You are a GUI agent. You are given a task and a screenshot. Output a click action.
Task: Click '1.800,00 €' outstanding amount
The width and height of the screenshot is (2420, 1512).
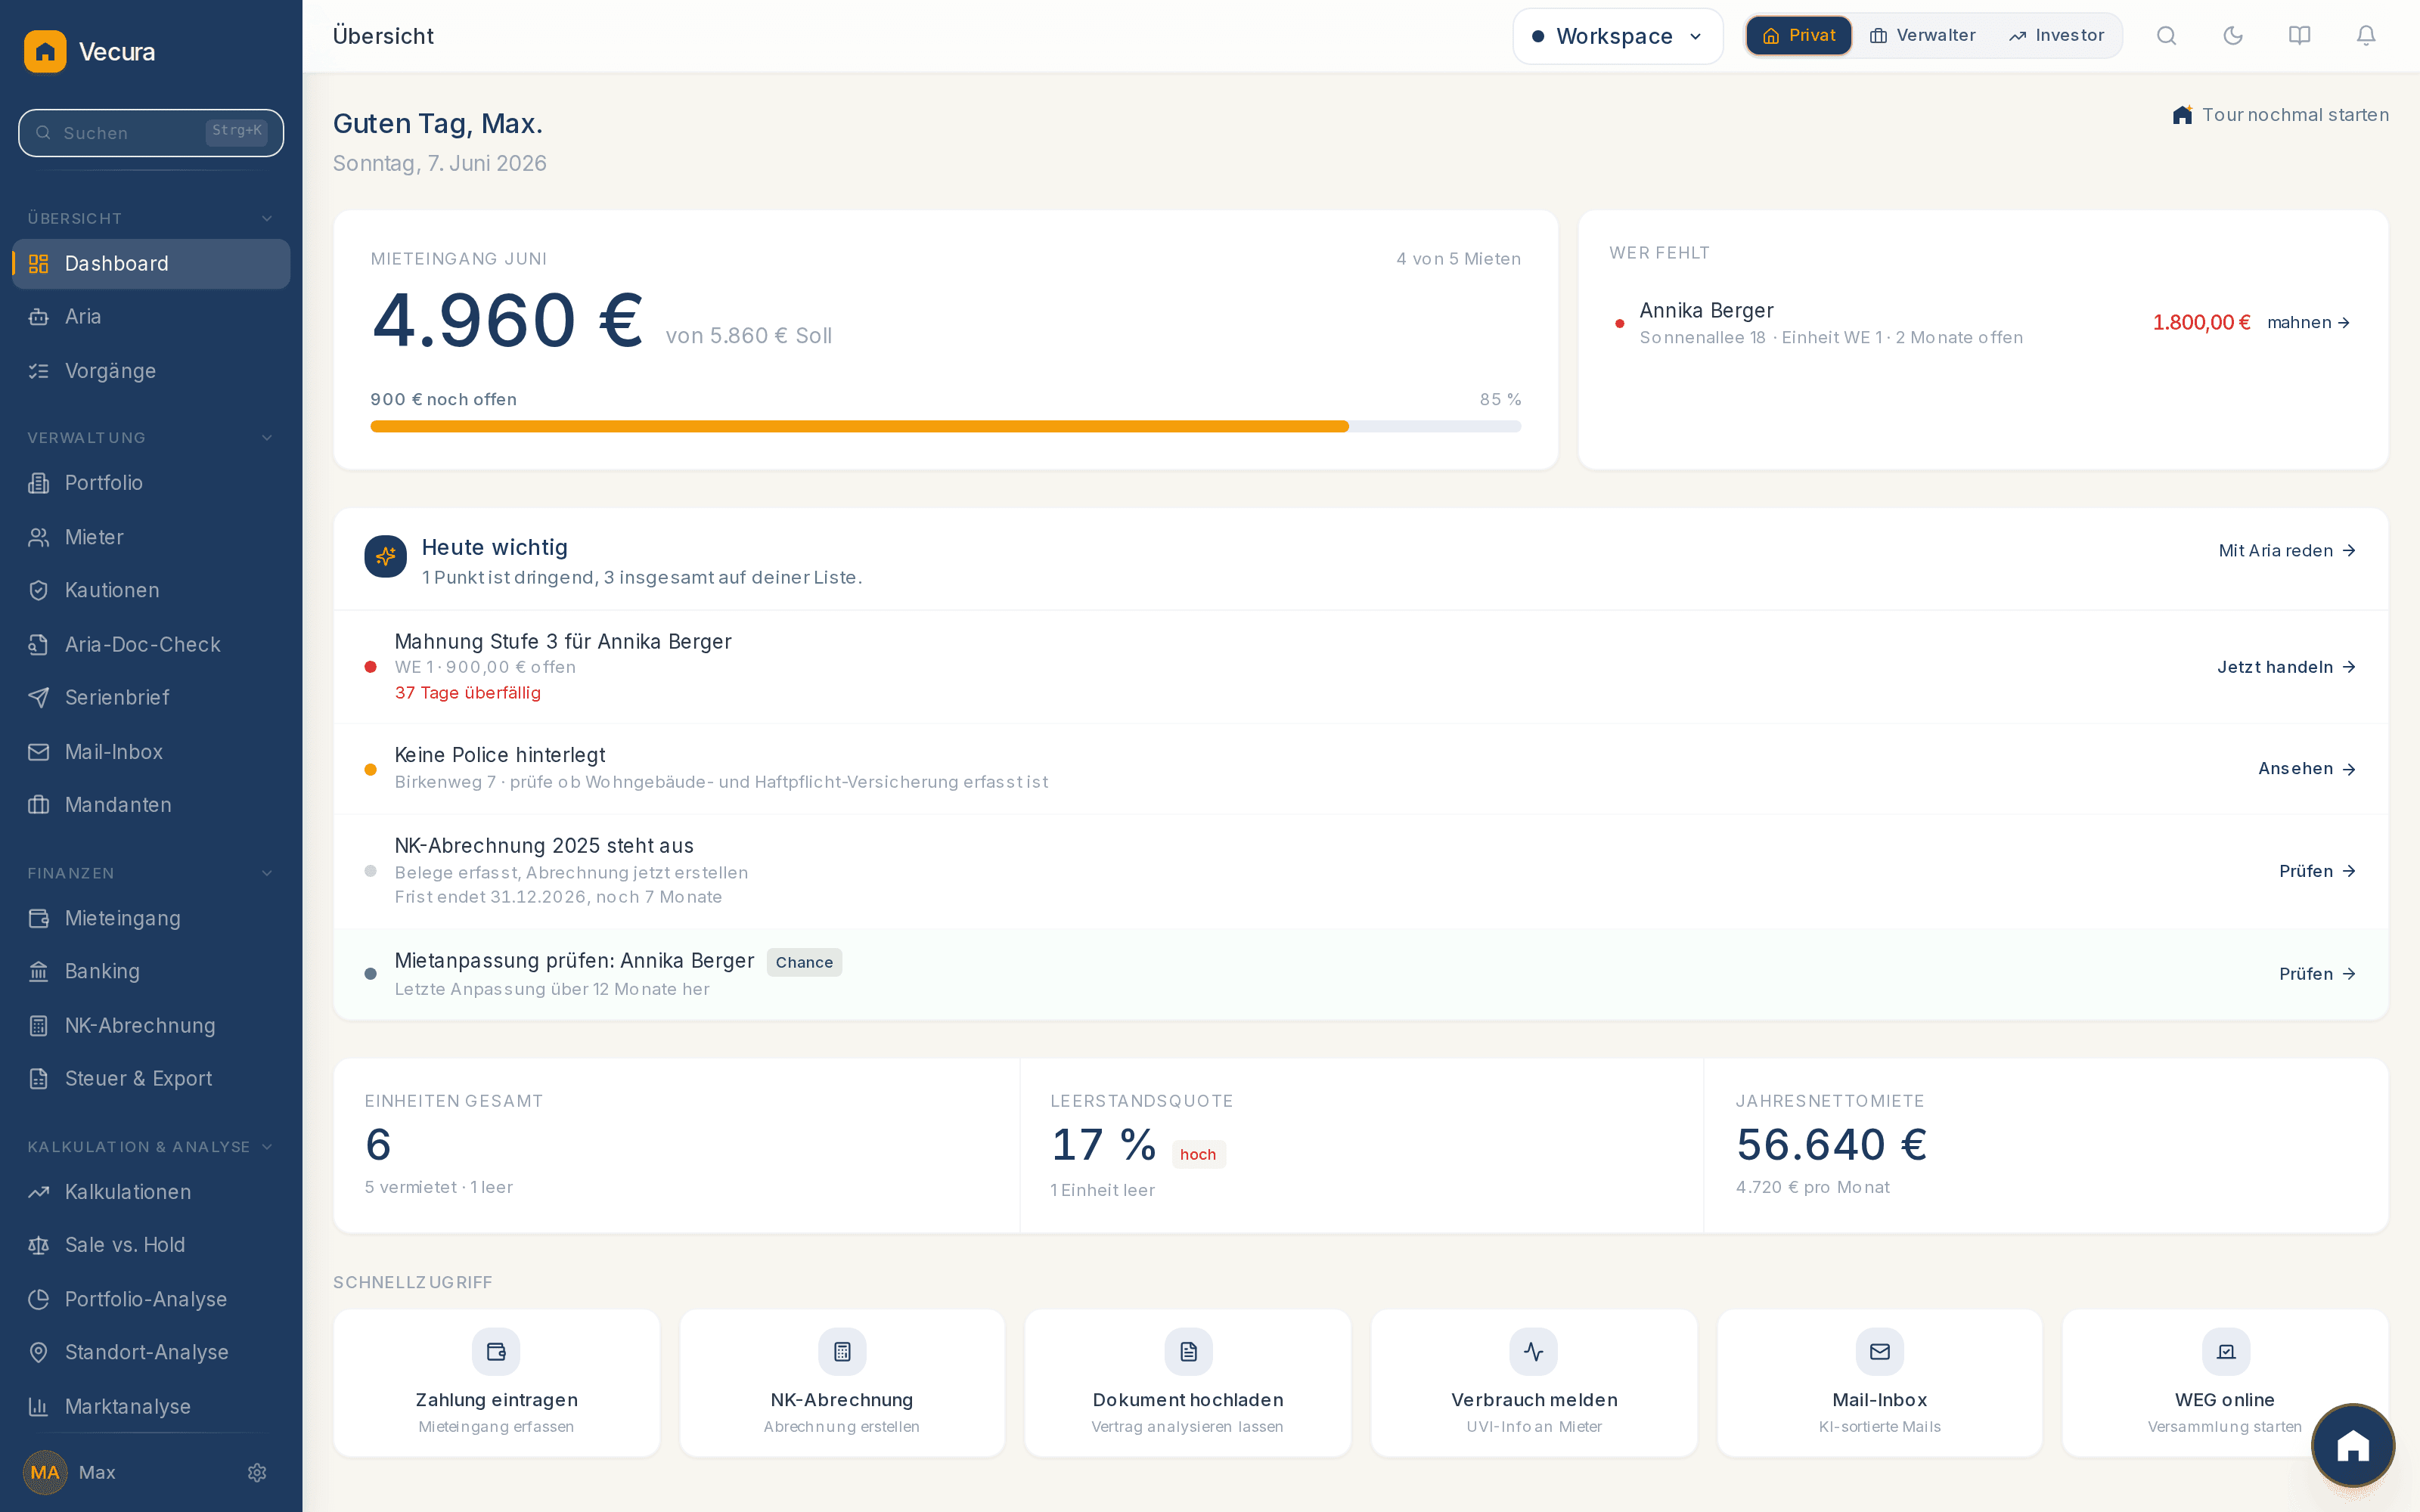point(2201,322)
